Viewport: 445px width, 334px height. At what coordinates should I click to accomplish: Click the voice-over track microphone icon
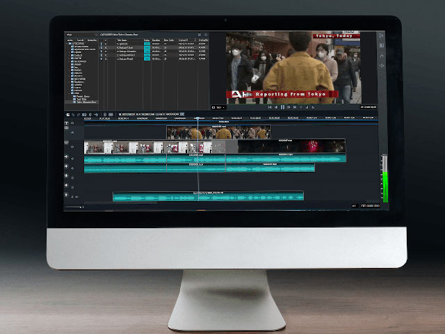pyautogui.click(x=67, y=195)
